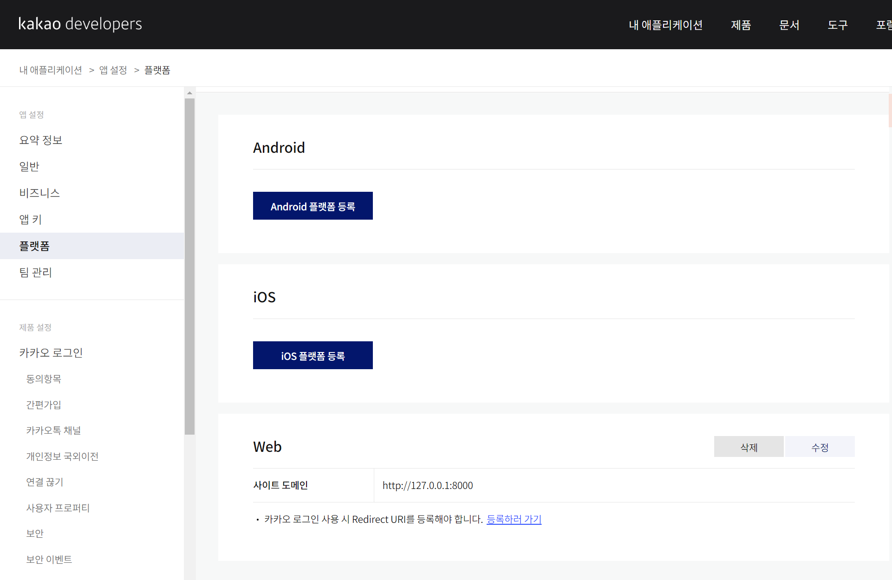Open the 도구 top menu
This screenshot has height=580, width=892.
coord(837,25)
